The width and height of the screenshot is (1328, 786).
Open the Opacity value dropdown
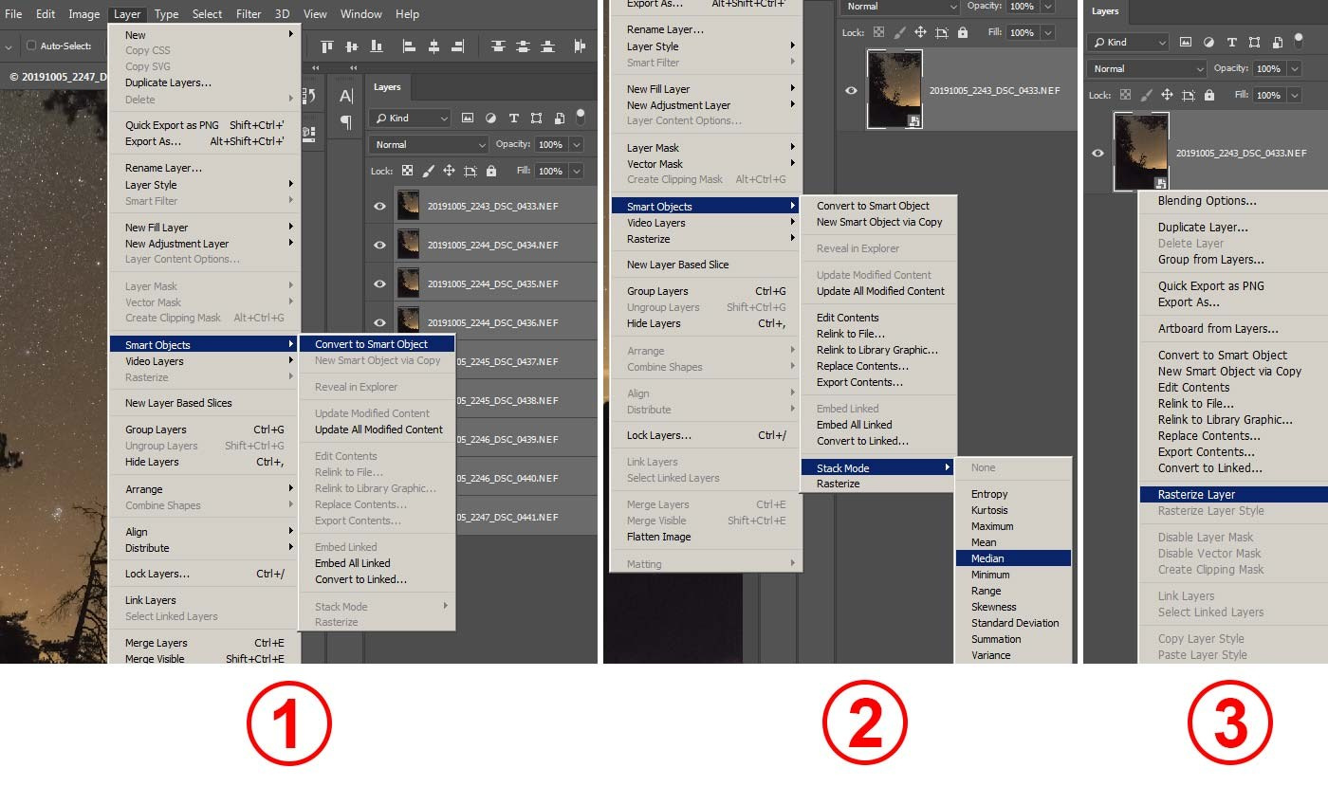tap(577, 145)
